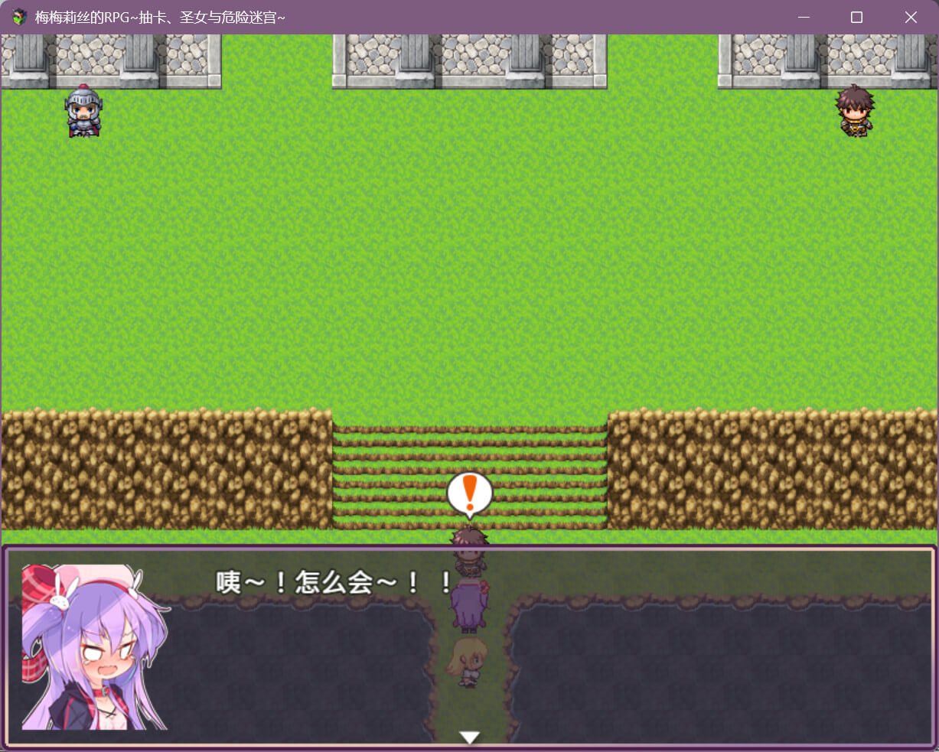Click the rocky cliff right of the stairs
This screenshot has width=939, height=752.
click(x=772, y=470)
